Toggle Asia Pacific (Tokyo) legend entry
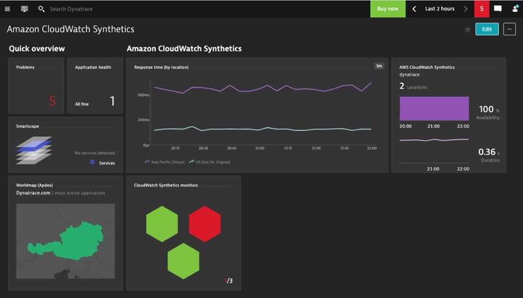Viewport: 523px width, 298px height. [165, 162]
